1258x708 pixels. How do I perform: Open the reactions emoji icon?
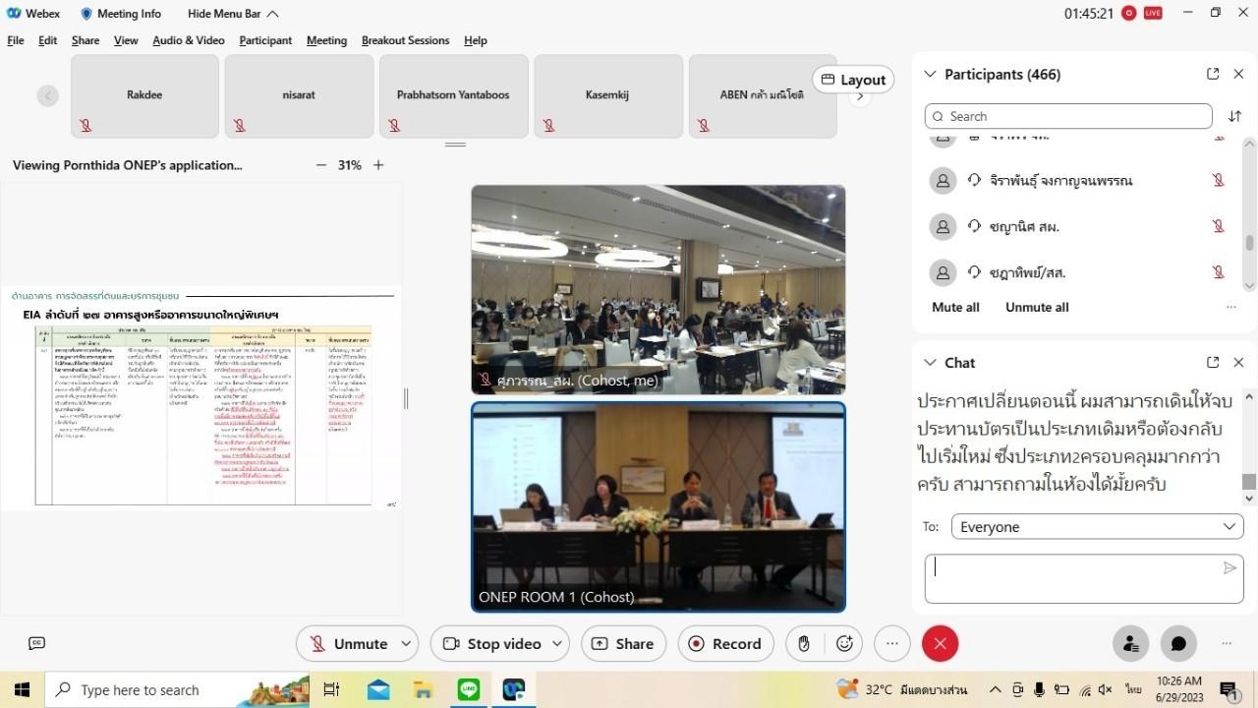(x=844, y=643)
